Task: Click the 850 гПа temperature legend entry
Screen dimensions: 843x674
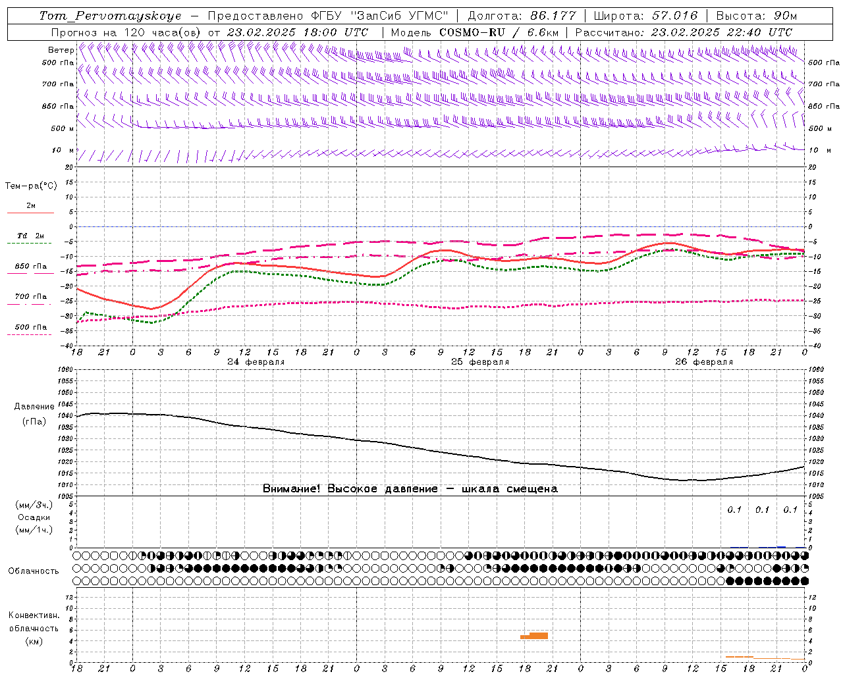Action: 30,267
